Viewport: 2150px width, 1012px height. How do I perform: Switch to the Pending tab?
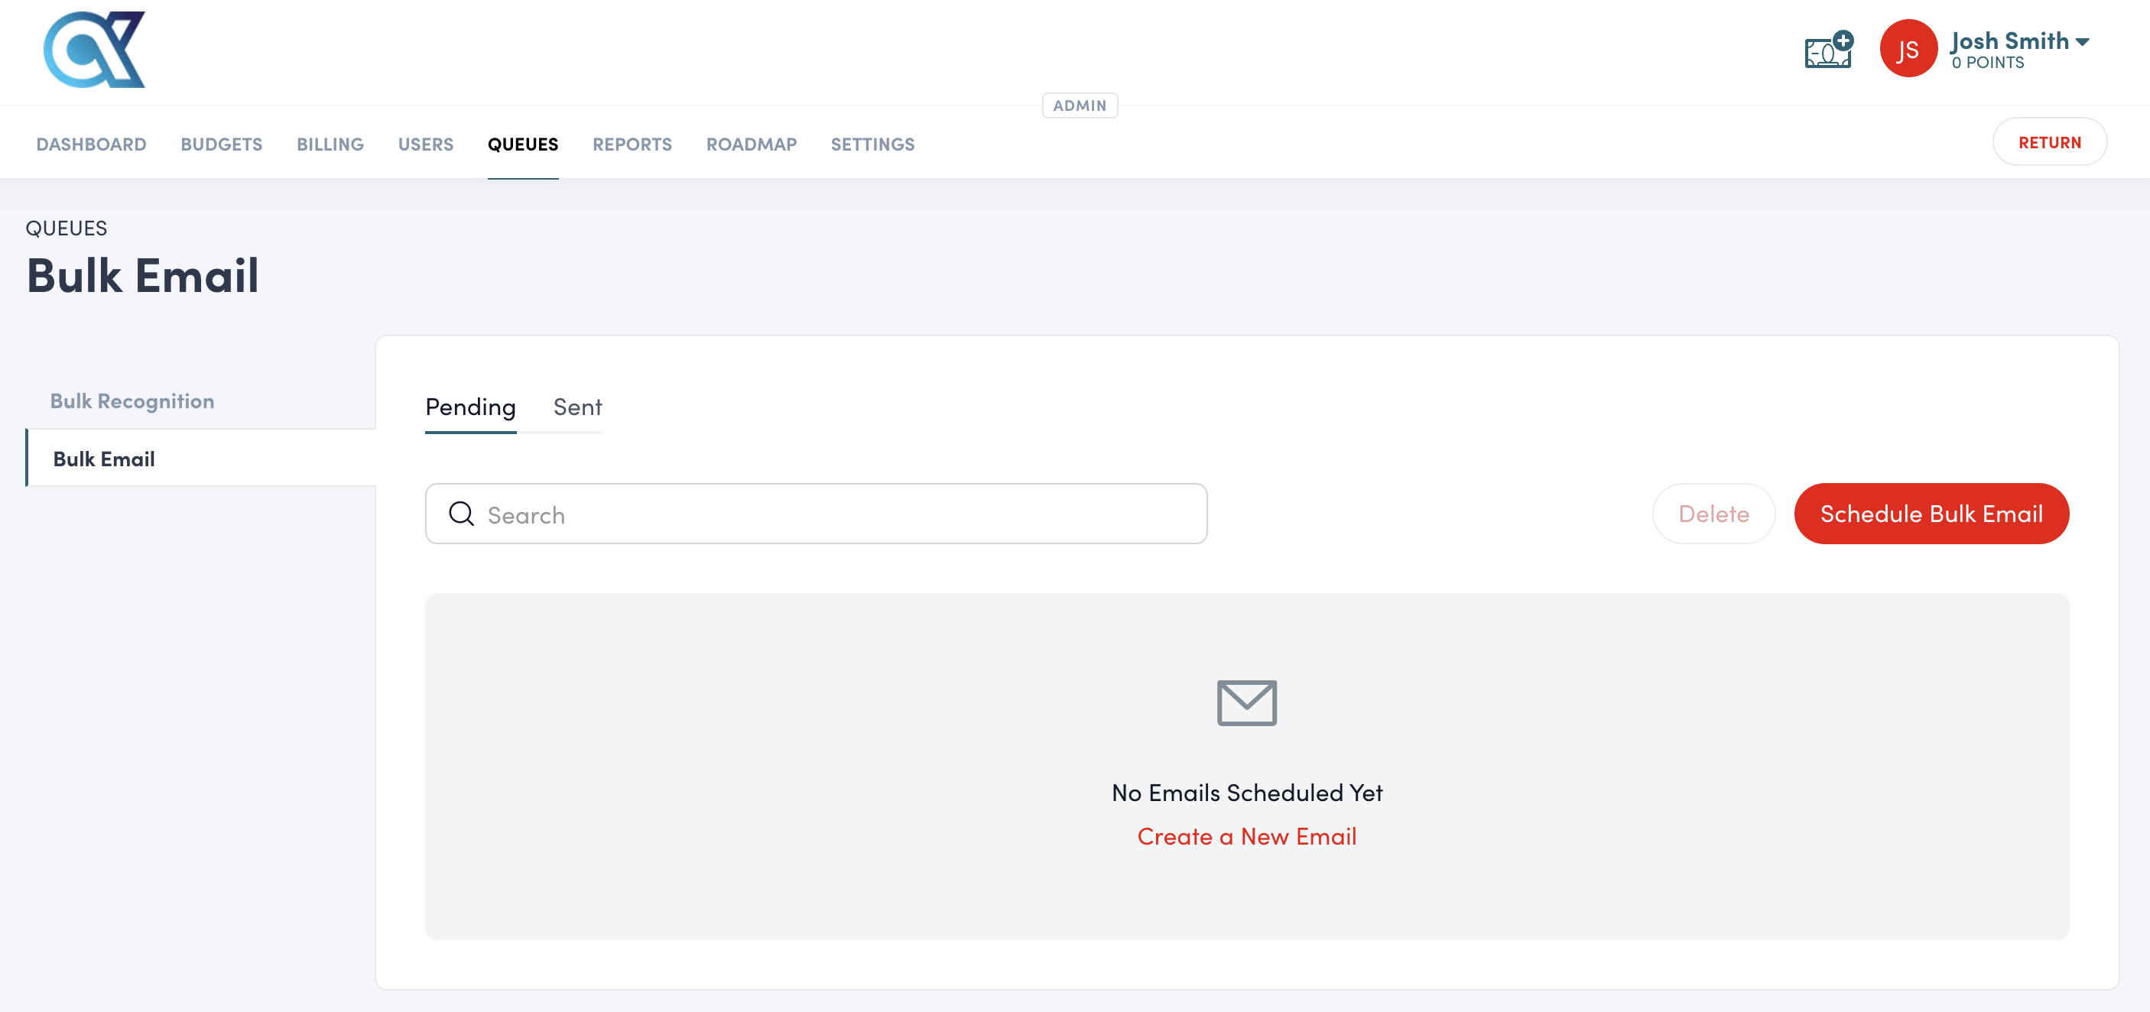coord(470,407)
